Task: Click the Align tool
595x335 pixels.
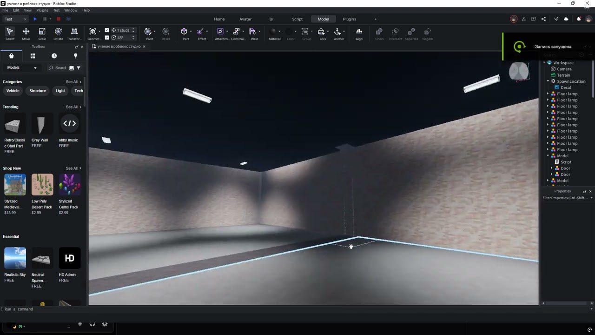Action: [x=359, y=33]
